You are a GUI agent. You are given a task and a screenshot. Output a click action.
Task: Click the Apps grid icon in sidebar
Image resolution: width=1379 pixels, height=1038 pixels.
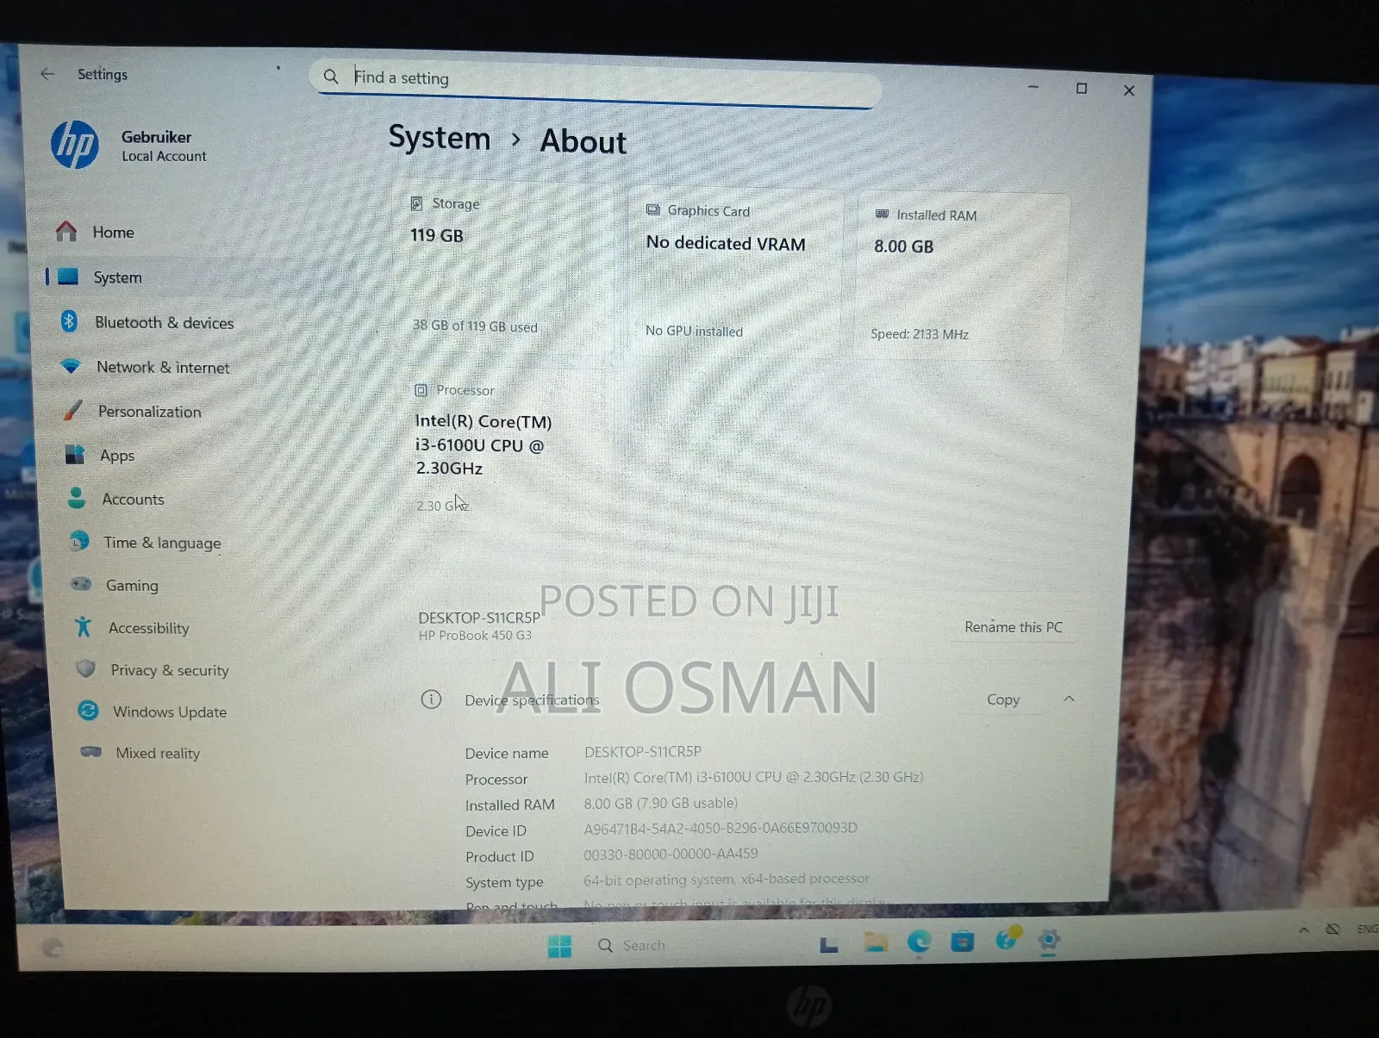75,454
